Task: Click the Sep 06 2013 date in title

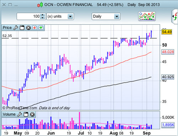Action: point(149,5)
